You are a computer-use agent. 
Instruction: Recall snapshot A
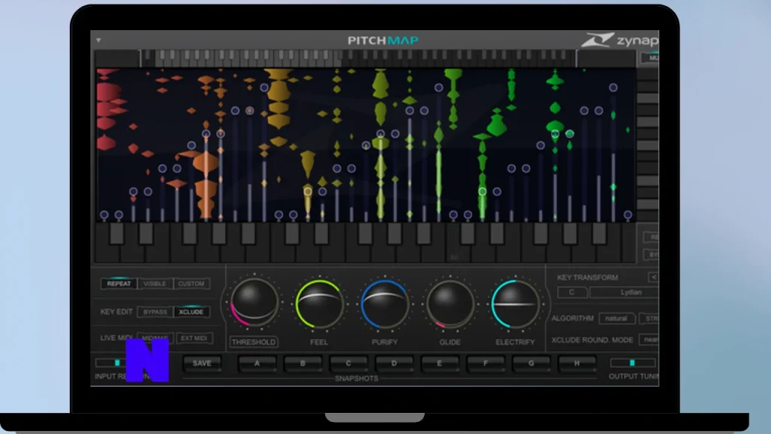point(257,363)
